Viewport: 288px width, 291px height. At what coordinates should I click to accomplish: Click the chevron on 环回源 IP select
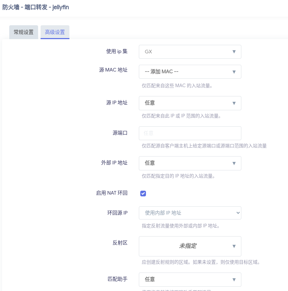click(238, 213)
